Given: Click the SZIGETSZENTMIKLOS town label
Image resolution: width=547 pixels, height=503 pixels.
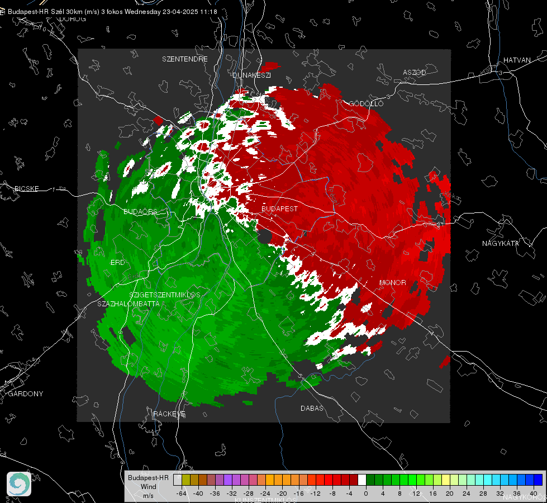Looking at the screenshot, I should coord(165,295).
